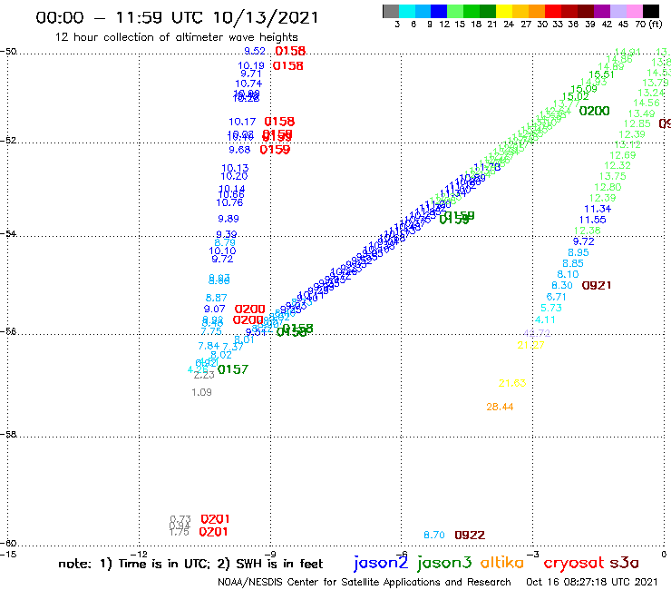The width and height of the screenshot is (671, 590).
Task: Click the jason2 satellite legend label
Action: point(381,563)
